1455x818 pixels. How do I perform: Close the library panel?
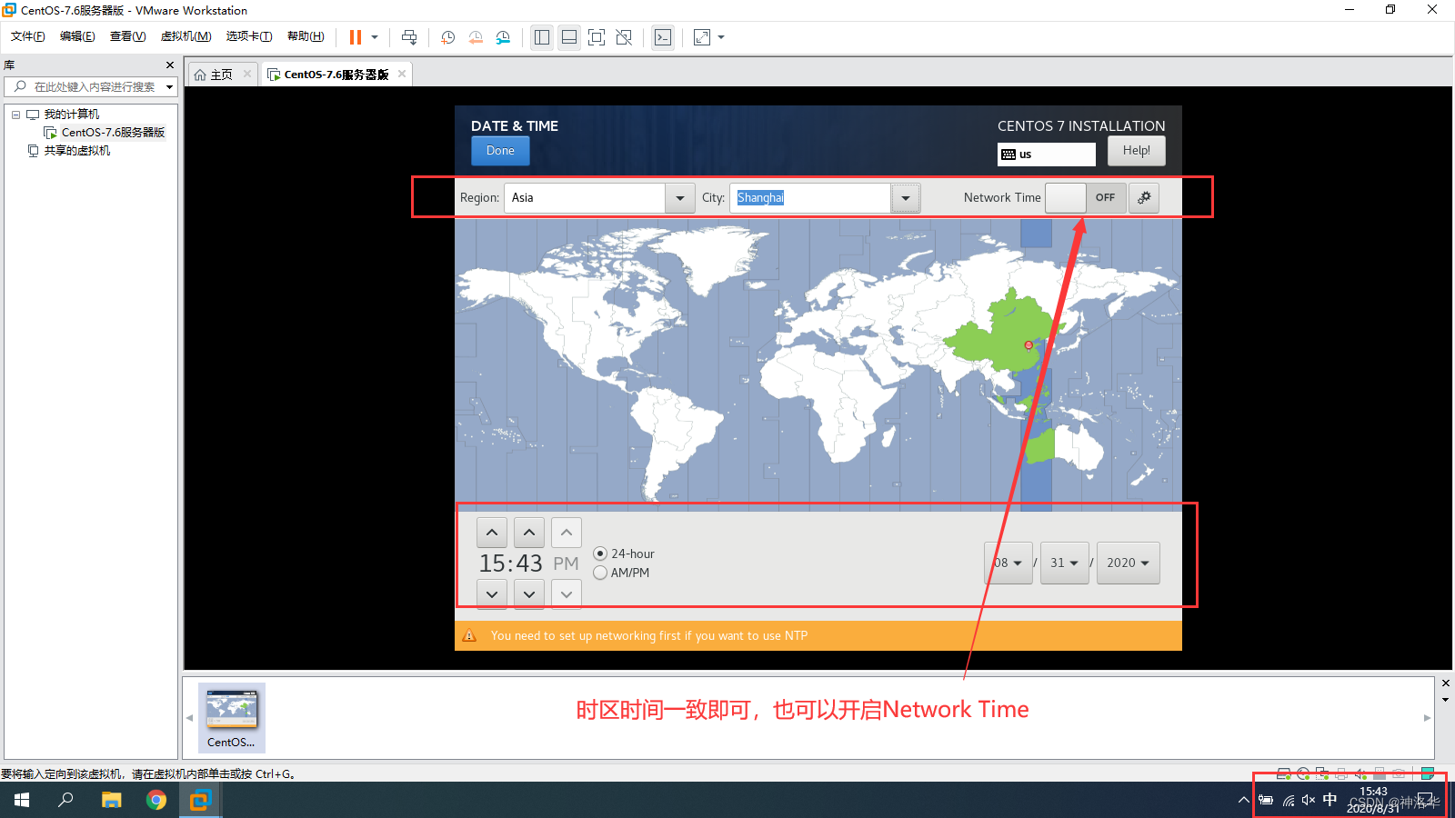[x=170, y=65]
